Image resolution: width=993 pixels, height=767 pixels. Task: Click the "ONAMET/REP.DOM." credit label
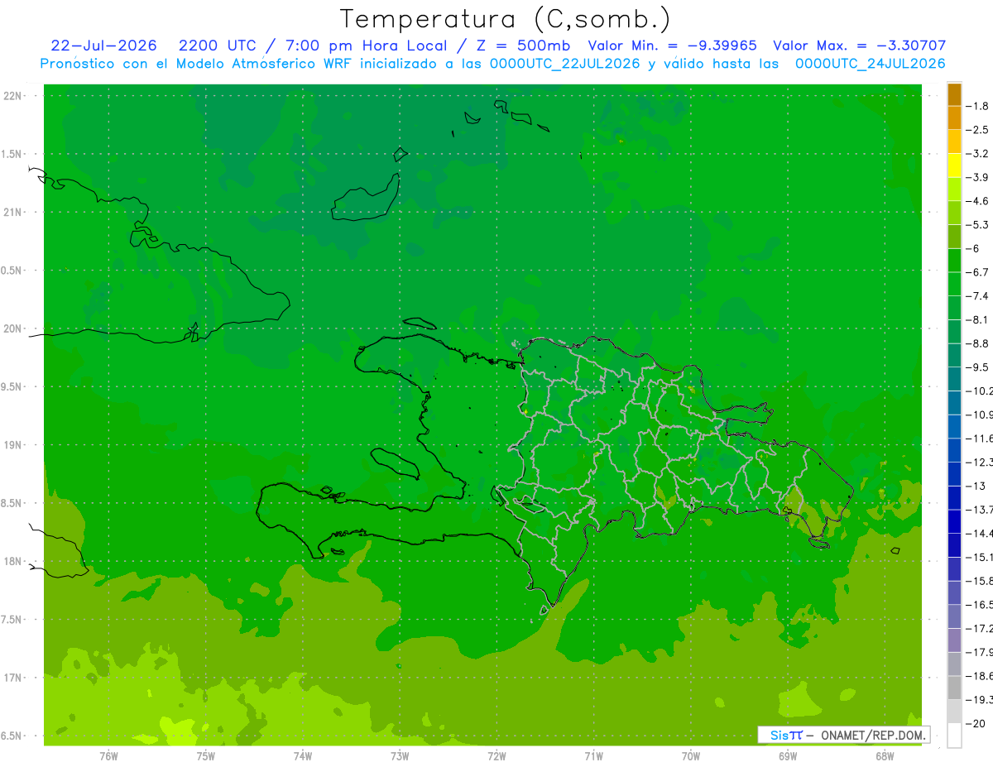tap(874, 735)
